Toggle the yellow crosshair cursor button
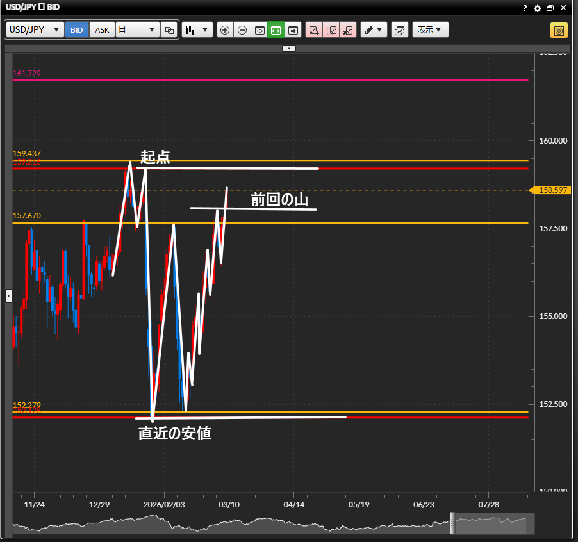The image size is (578, 542). point(559,31)
